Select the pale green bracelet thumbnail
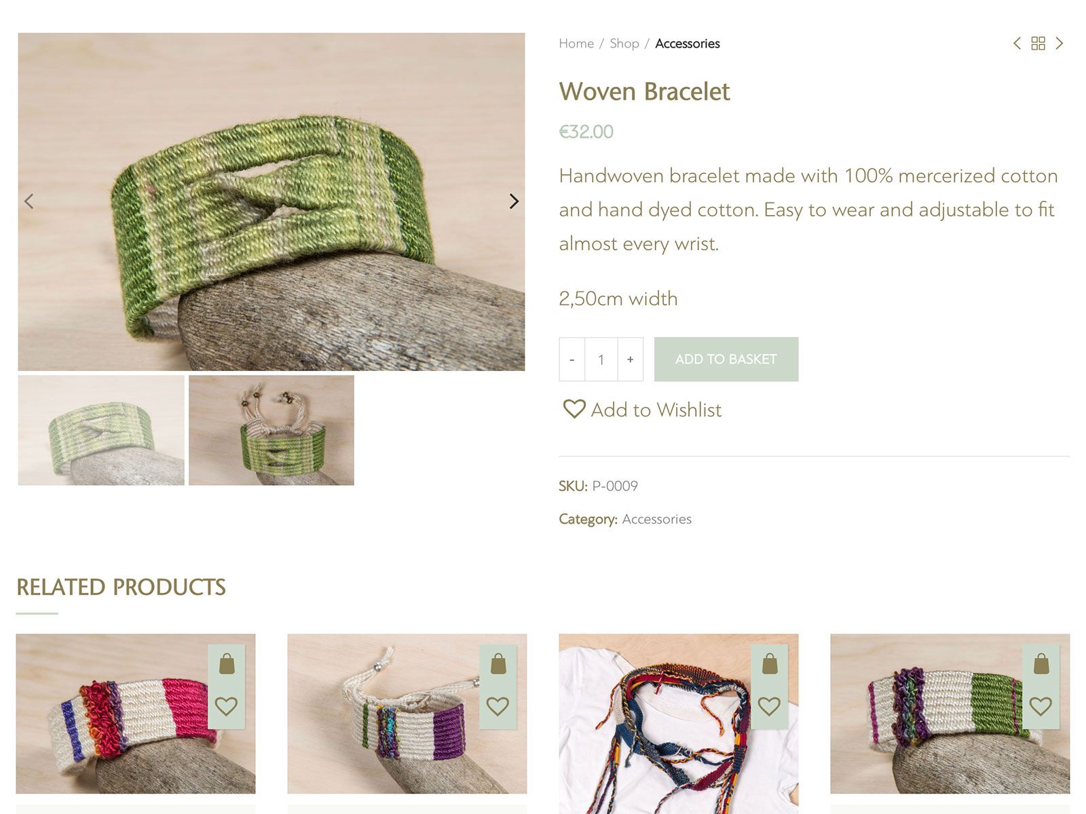The height and width of the screenshot is (814, 1086). 101,430
